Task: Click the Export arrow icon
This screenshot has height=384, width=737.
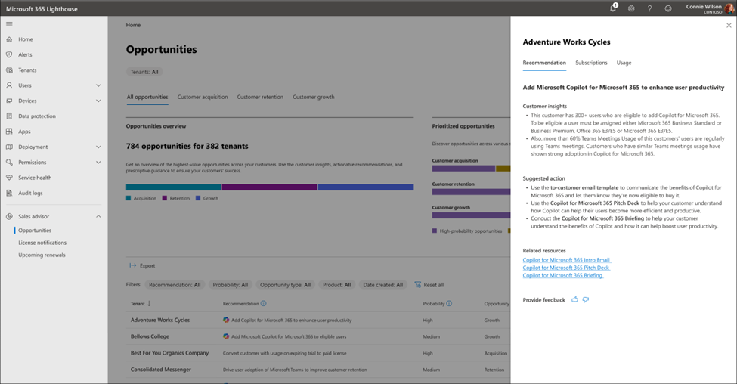Action: pyautogui.click(x=133, y=265)
